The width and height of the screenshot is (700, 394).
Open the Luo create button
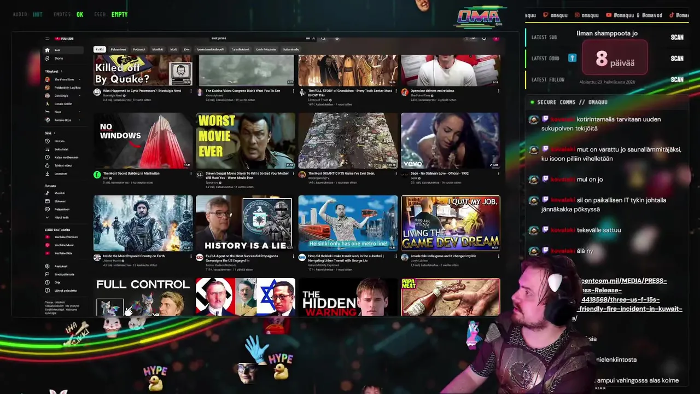pos(470,38)
